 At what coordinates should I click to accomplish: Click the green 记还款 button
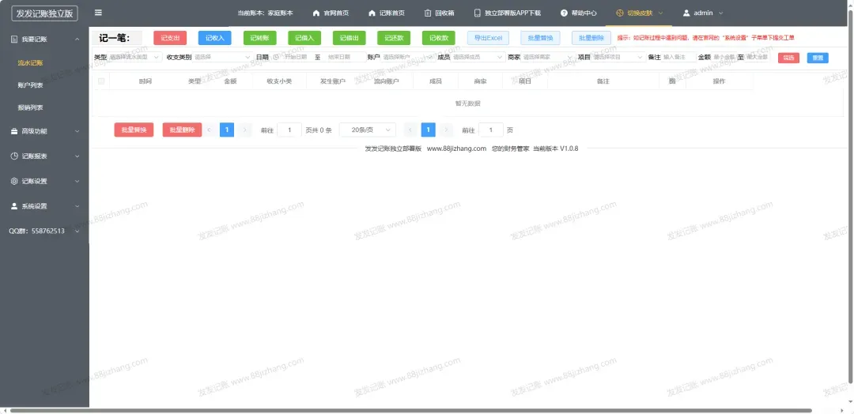coord(394,38)
